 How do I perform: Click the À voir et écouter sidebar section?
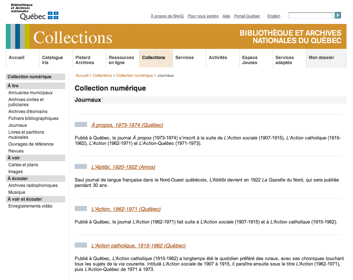click(x=36, y=199)
